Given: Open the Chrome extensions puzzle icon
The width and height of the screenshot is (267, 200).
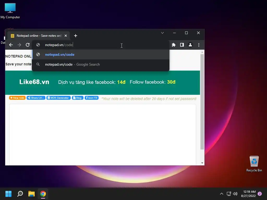Looking at the screenshot, I should tap(173, 45).
